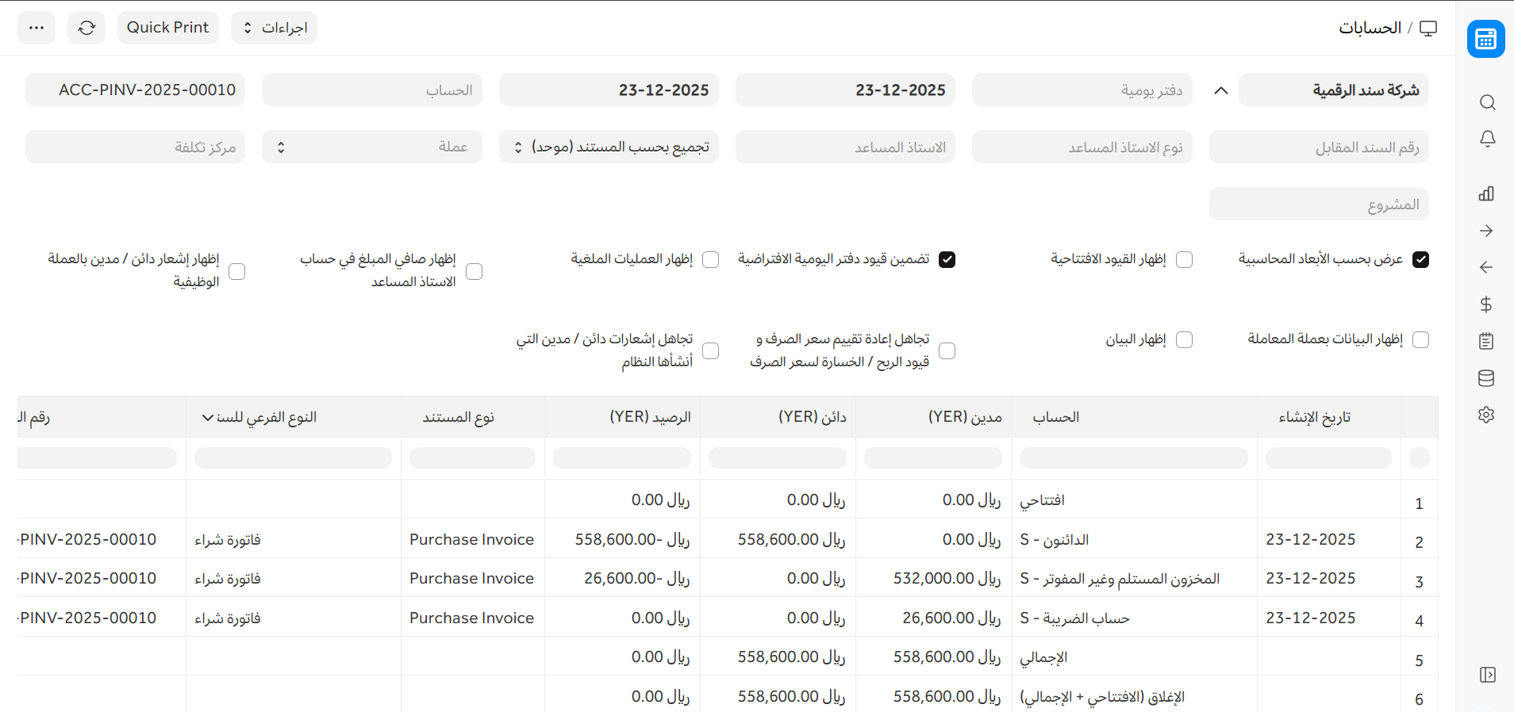Uncheck عرض بحسب الأبعاد المحاسبية checkbox

click(x=1420, y=260)
